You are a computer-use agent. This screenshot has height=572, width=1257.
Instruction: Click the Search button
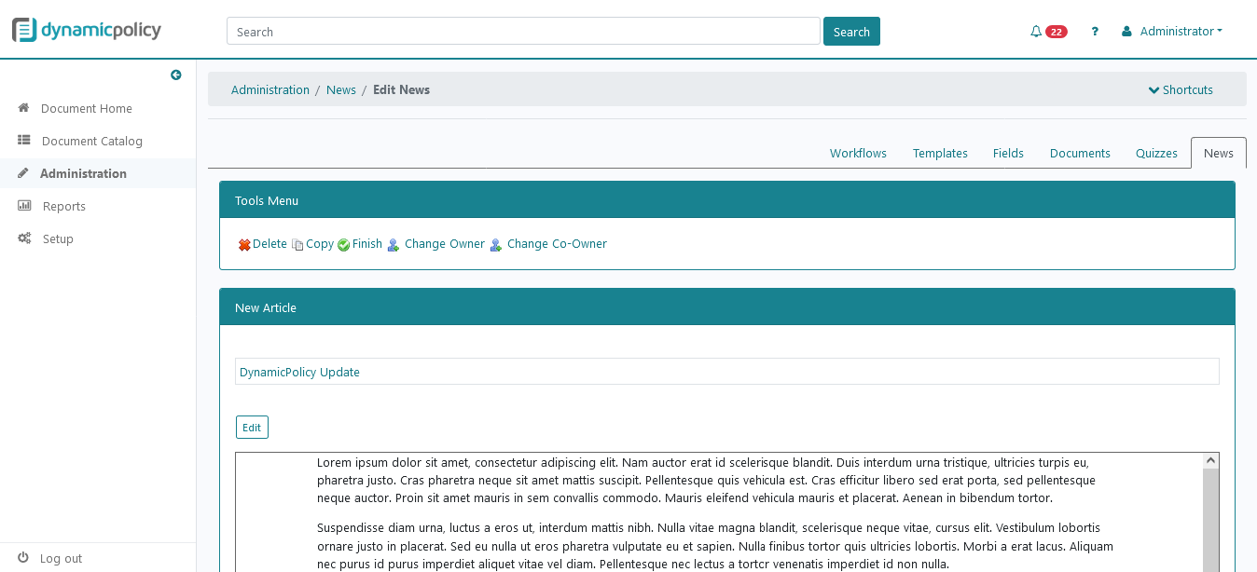click(851, 32)
